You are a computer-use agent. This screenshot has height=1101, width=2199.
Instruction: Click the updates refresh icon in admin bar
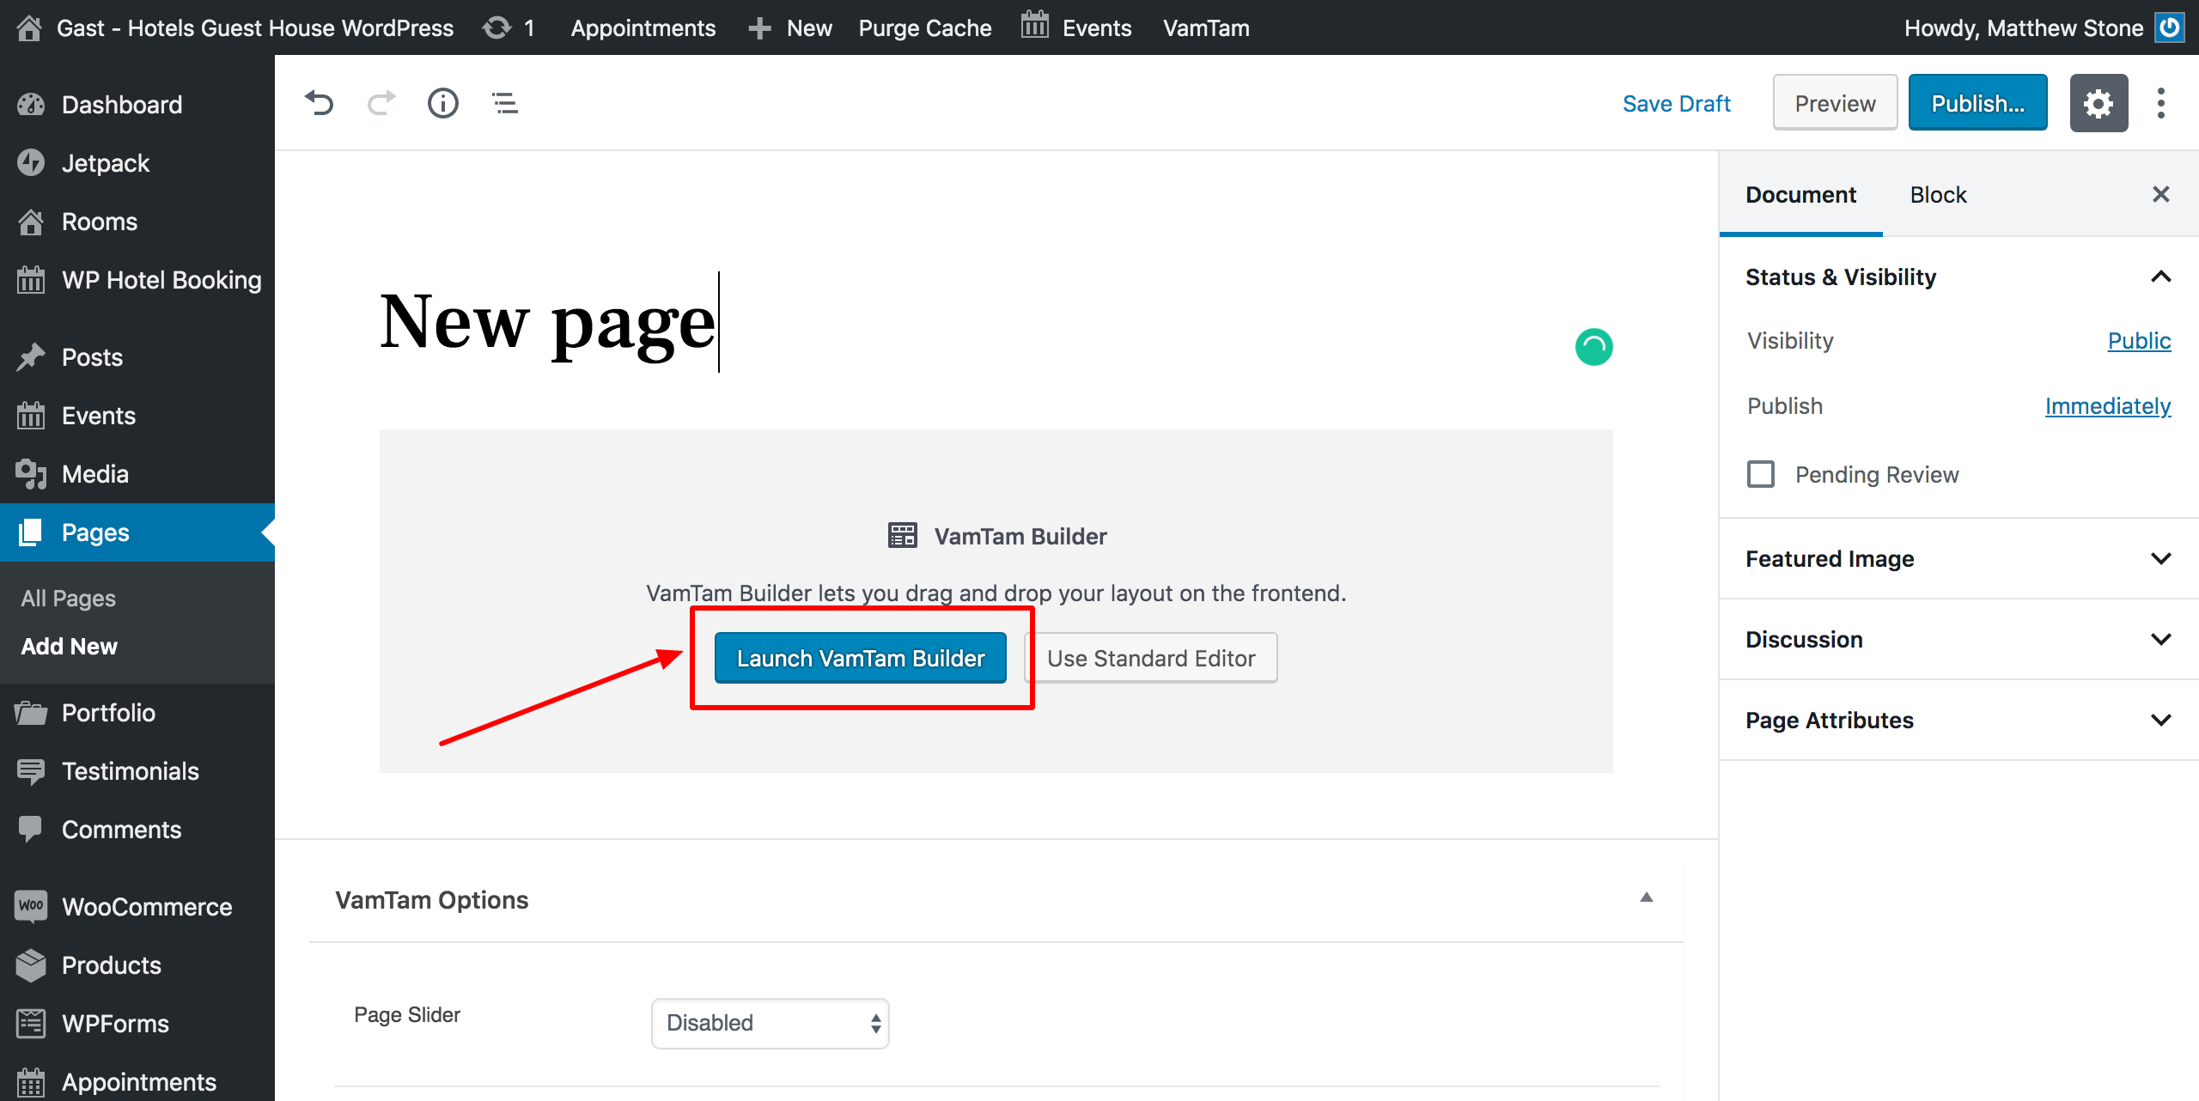click(x=497, y=27)
